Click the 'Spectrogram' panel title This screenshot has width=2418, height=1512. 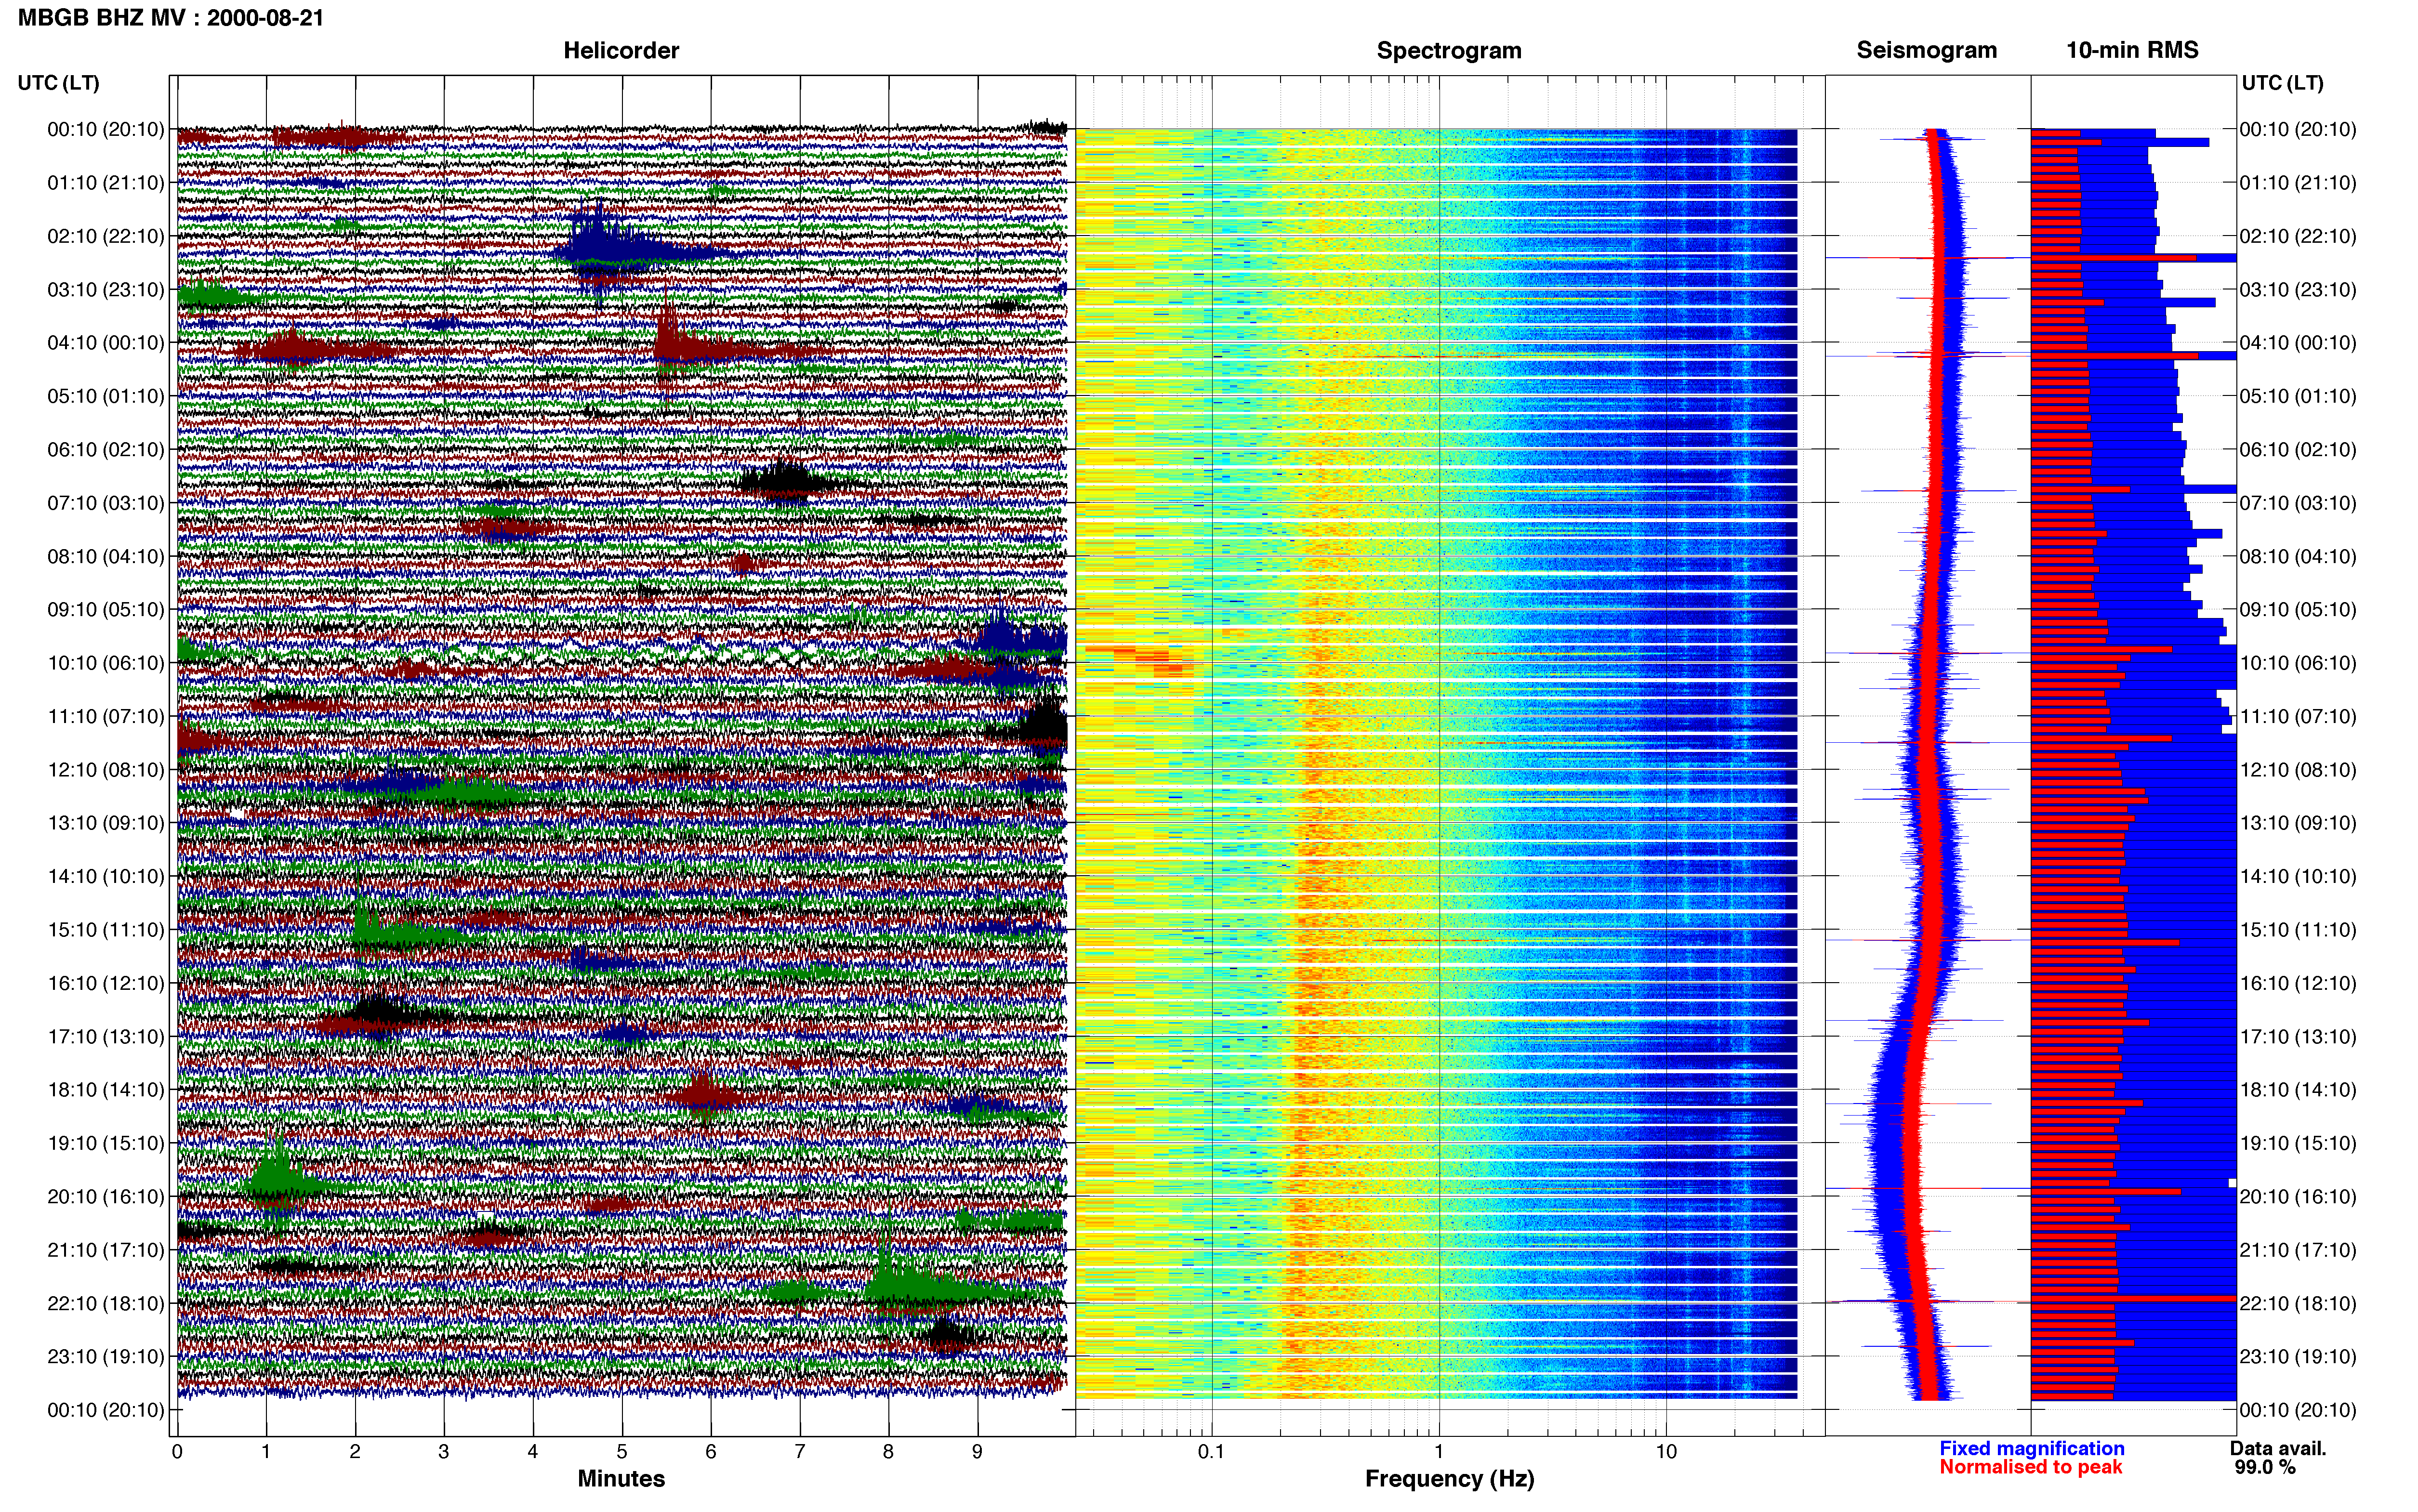tap(1449, 50)
